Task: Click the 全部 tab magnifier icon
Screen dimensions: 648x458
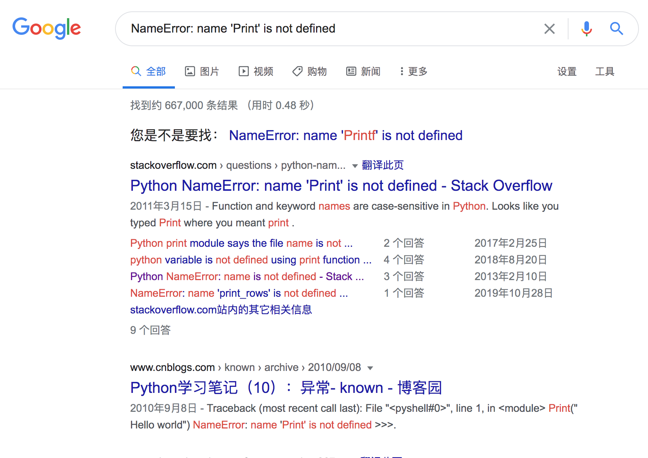Action: pos(136,71)
